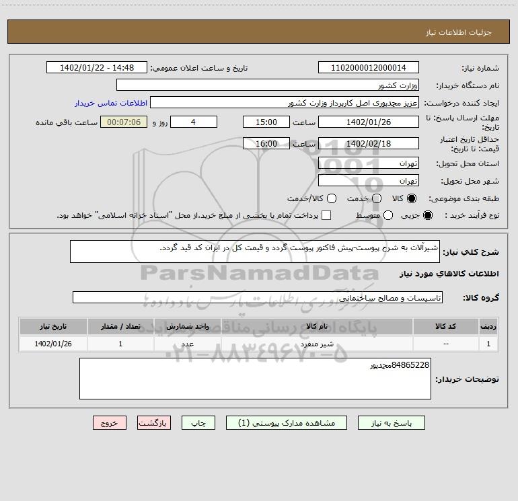
Task: Click the اطلاعات کالاهای مورد نیاز heading
Action: pos(449,274)
